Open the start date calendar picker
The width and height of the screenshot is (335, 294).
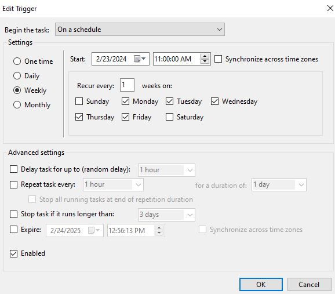pyautogui.click(x=140, y=59)
